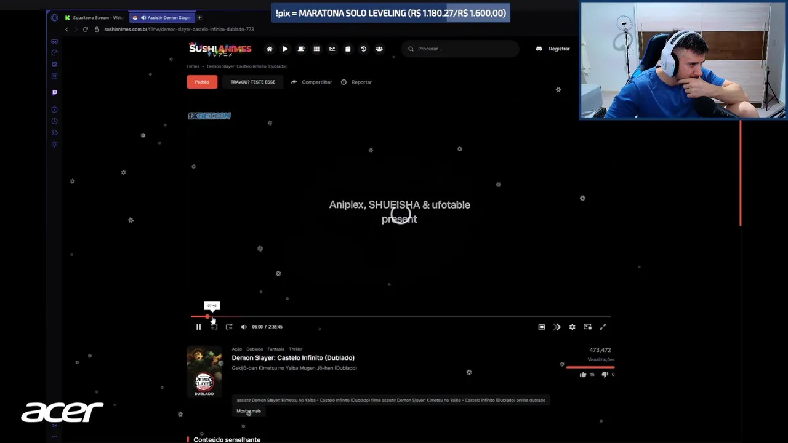Open the chart ranking icon in site nav
788x443 pixels.
[x=332, y=49]
